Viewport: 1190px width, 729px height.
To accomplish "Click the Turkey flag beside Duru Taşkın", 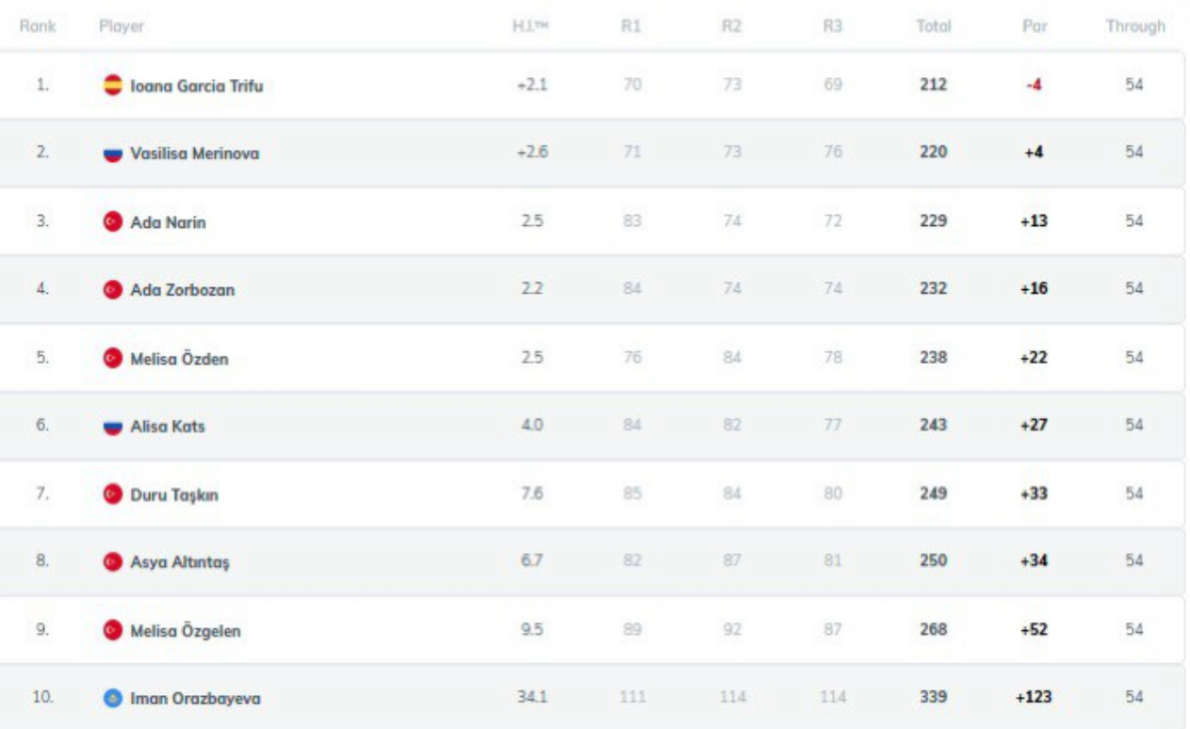I will (112, 494).
